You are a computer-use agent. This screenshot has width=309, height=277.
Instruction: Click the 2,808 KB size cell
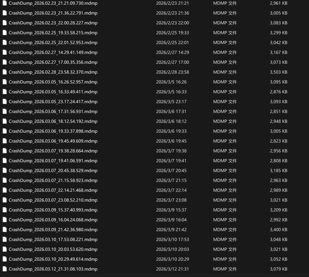tap(278, 161)
